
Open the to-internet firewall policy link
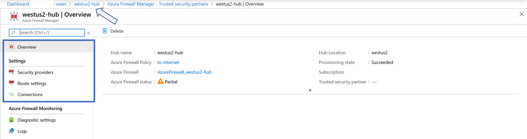tap(168, 62)
